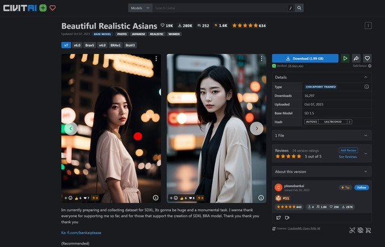This screenshot has height=247, width=385.
Task: Click info icon on the right image
Action: [260, 198]
